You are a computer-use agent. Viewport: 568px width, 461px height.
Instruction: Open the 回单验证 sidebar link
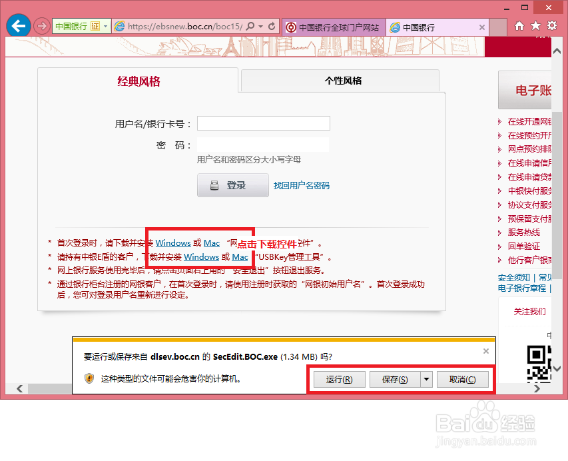[x=524, y=246]
